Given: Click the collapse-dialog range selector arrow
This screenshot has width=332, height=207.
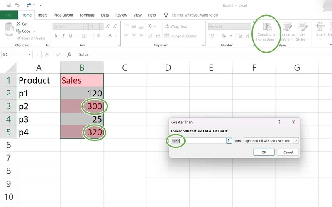Looking at the screenshot, I should pos(229,141).
